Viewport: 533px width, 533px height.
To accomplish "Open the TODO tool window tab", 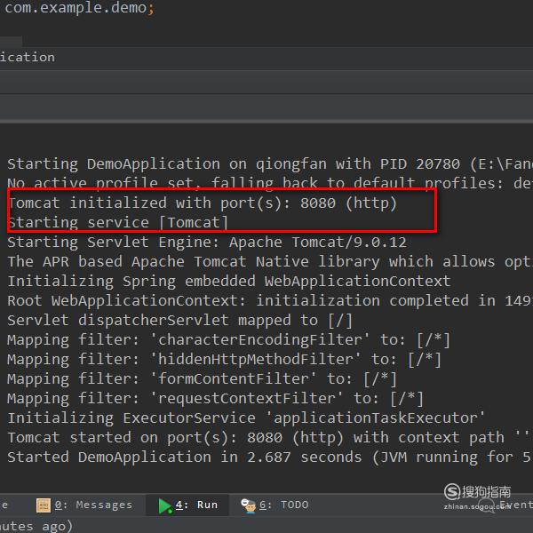I will [274, 505].
